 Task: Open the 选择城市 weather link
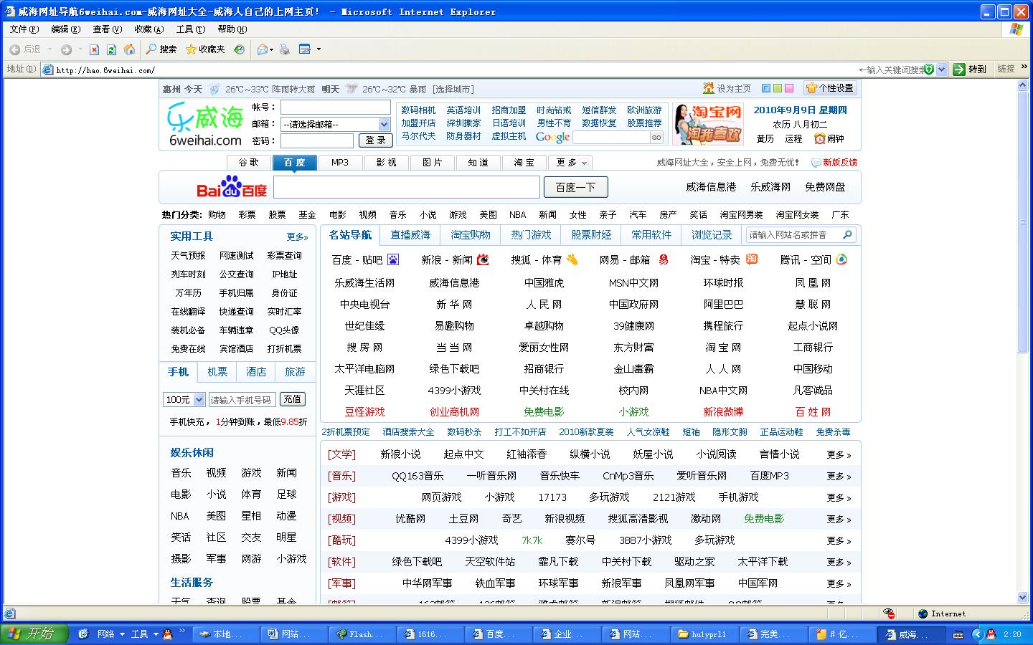pos(453,89)
